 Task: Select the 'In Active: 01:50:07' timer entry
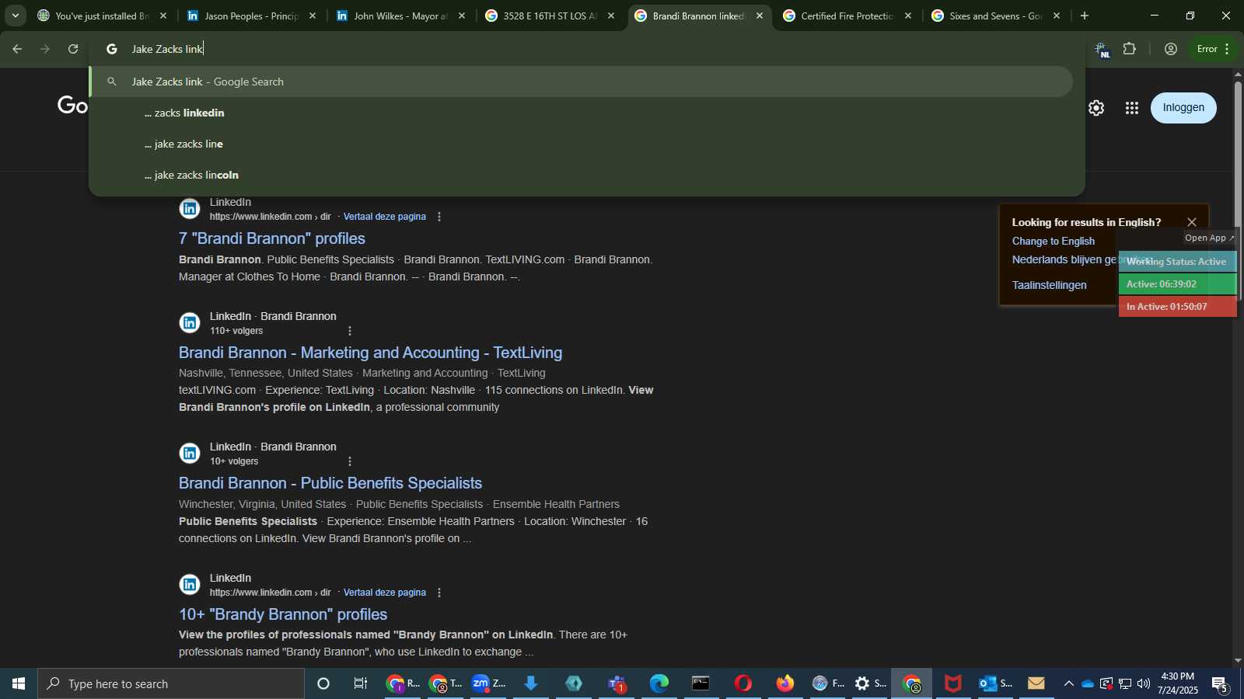[1177, 307]
